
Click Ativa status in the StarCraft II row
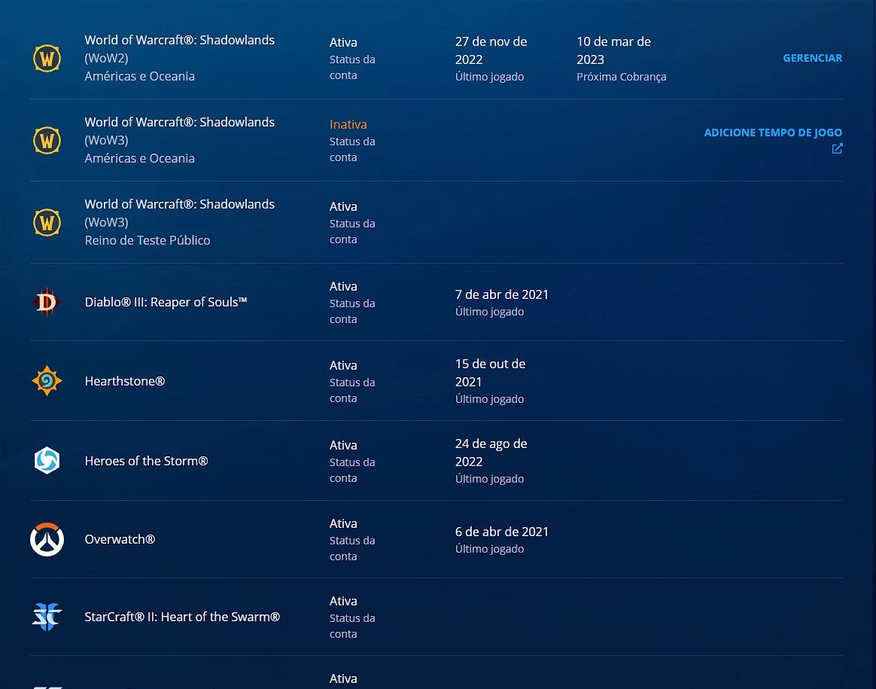point(343,601)
